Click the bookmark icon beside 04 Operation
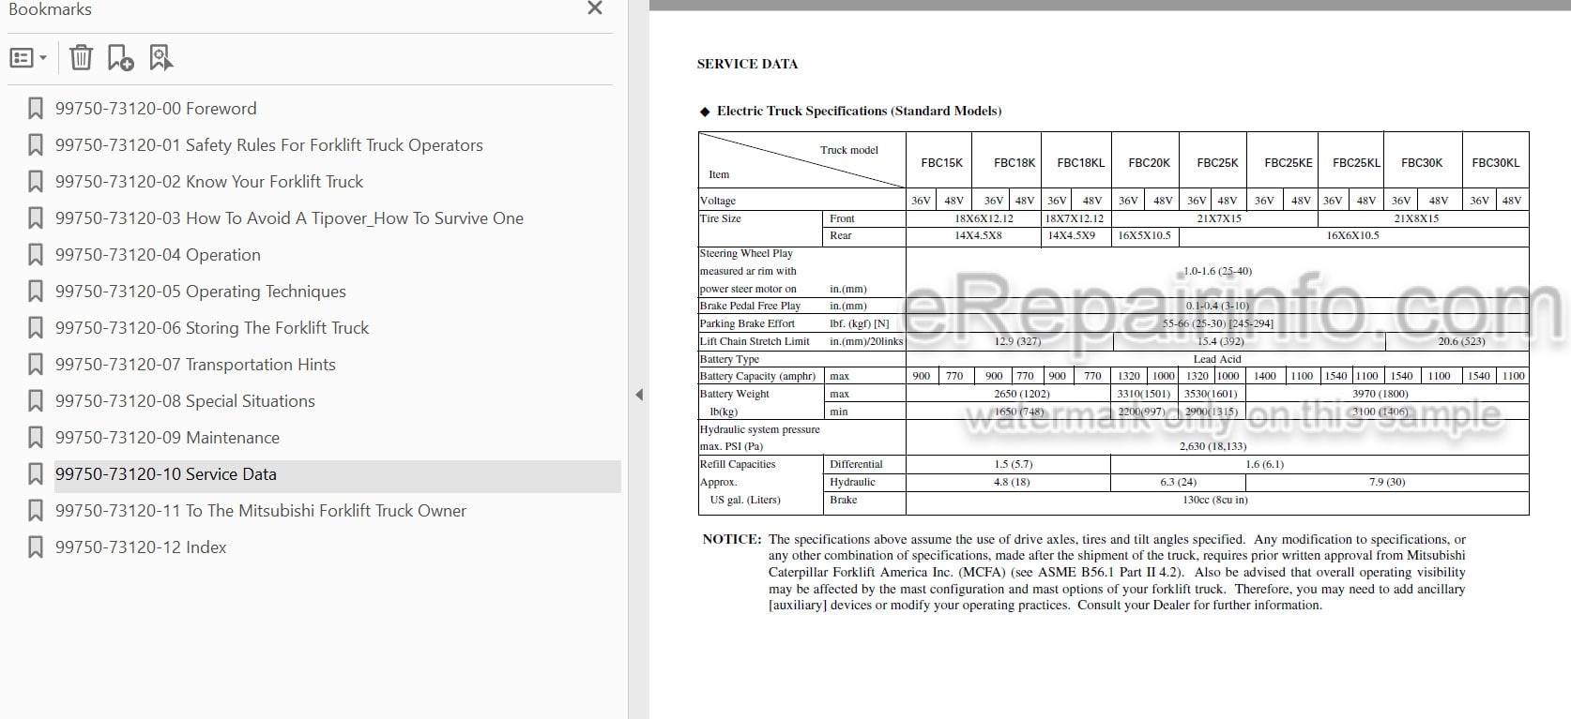The height and width of the screenshot is (719, 1571). click(x=35, y=255)
